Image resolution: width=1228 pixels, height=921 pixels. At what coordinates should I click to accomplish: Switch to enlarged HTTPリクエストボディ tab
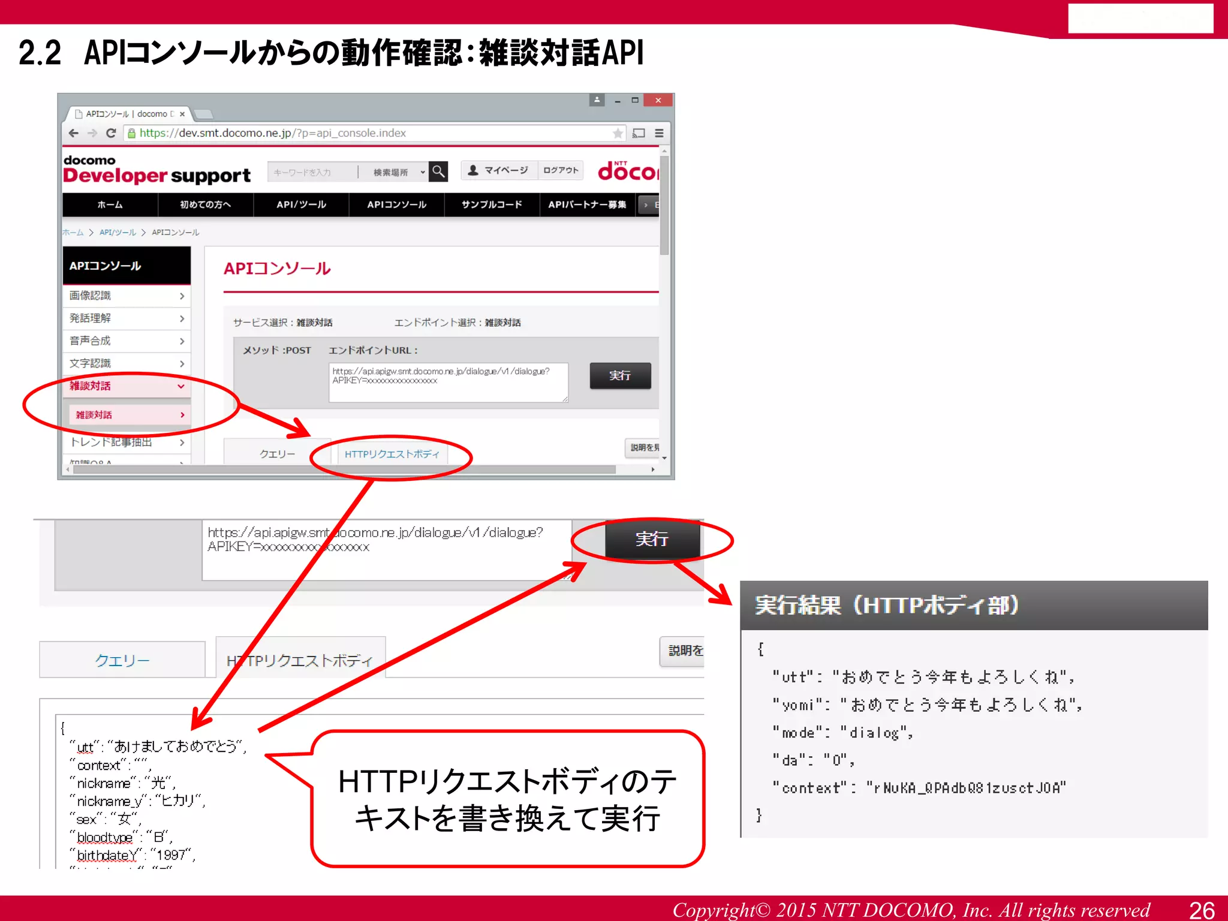tap(300, 659)
